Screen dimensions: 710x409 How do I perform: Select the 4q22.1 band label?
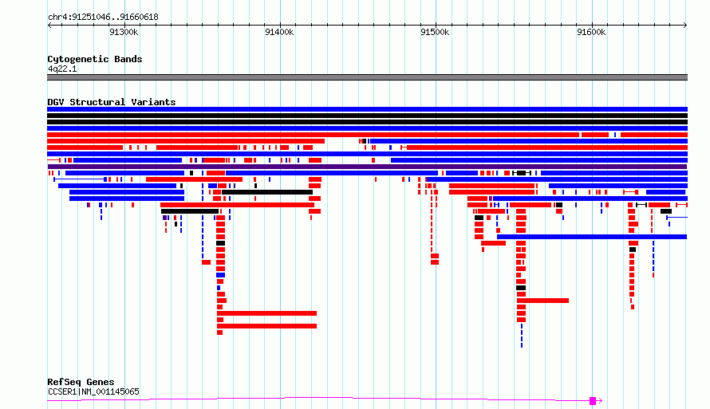[x=62, y=69]
